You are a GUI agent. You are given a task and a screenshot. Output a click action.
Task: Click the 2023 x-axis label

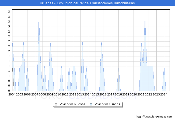click(156, 94)
